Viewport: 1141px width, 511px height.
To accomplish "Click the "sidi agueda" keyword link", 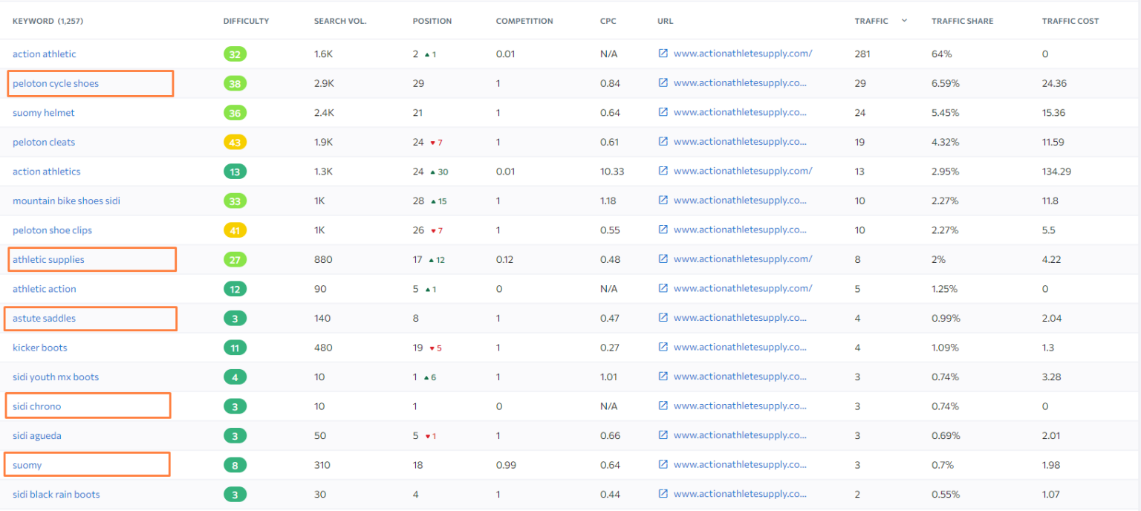I will click(37, 435).
